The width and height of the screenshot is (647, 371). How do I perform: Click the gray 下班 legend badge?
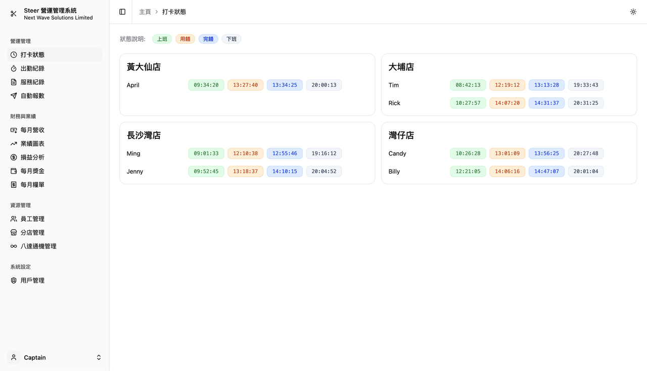tap(232, 39)
